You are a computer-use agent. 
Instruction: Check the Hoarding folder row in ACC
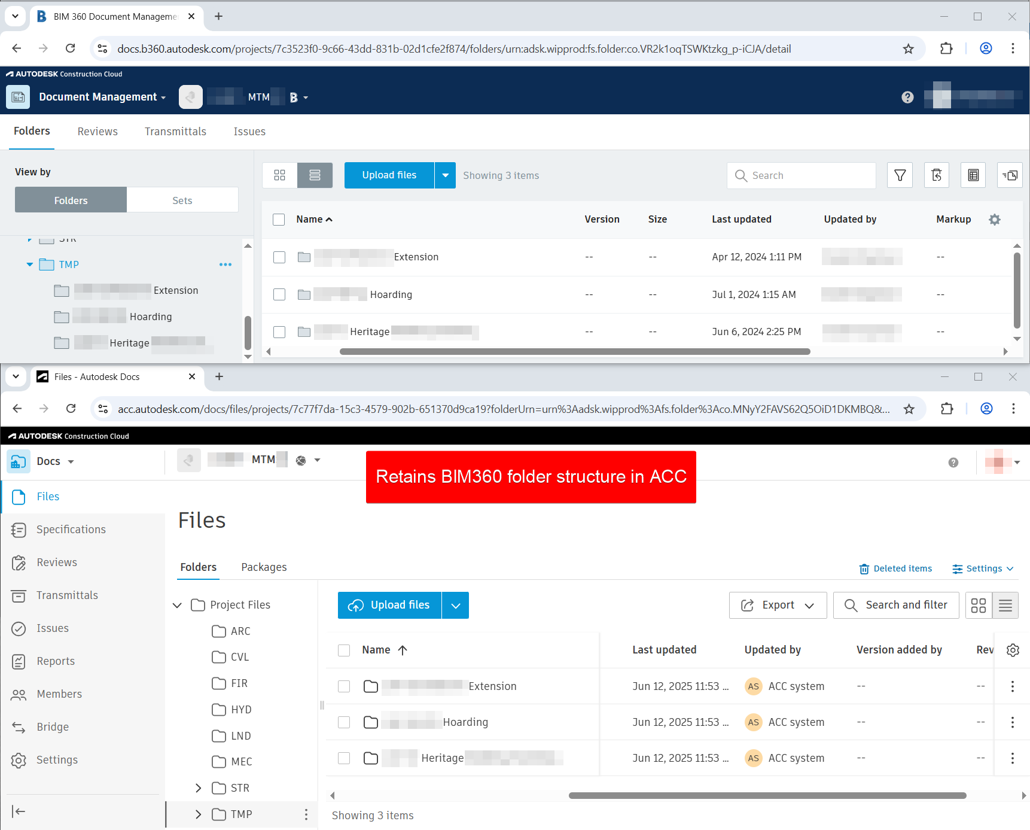(344, 722)
